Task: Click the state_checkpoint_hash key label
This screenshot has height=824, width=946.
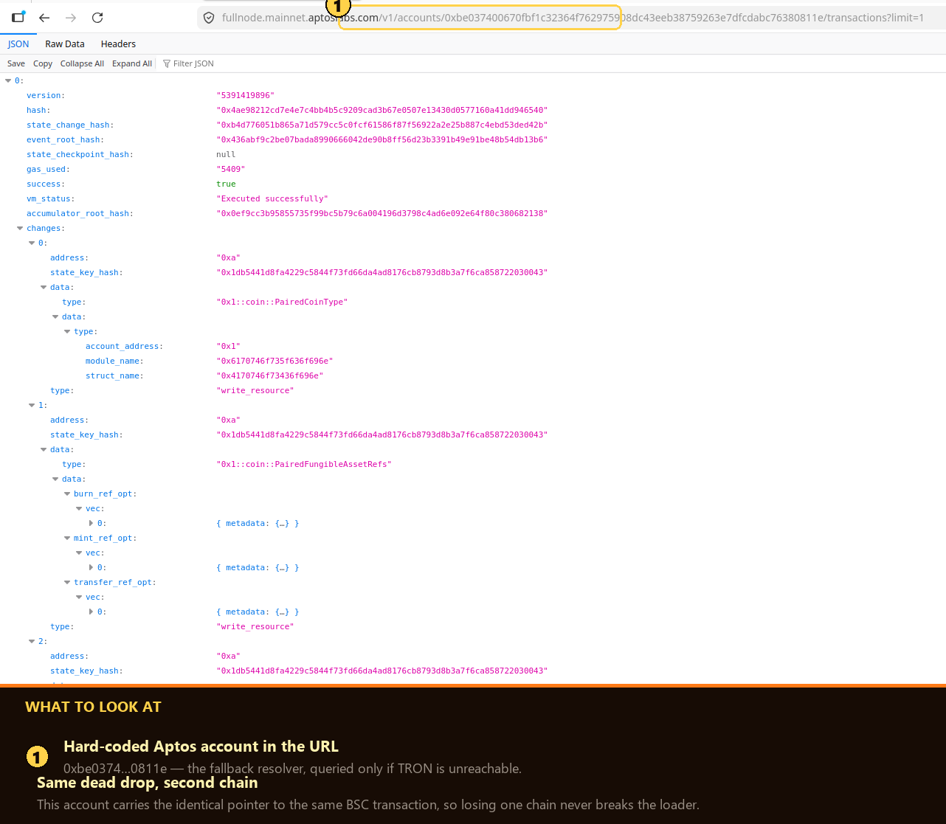Action: [80, 154]
